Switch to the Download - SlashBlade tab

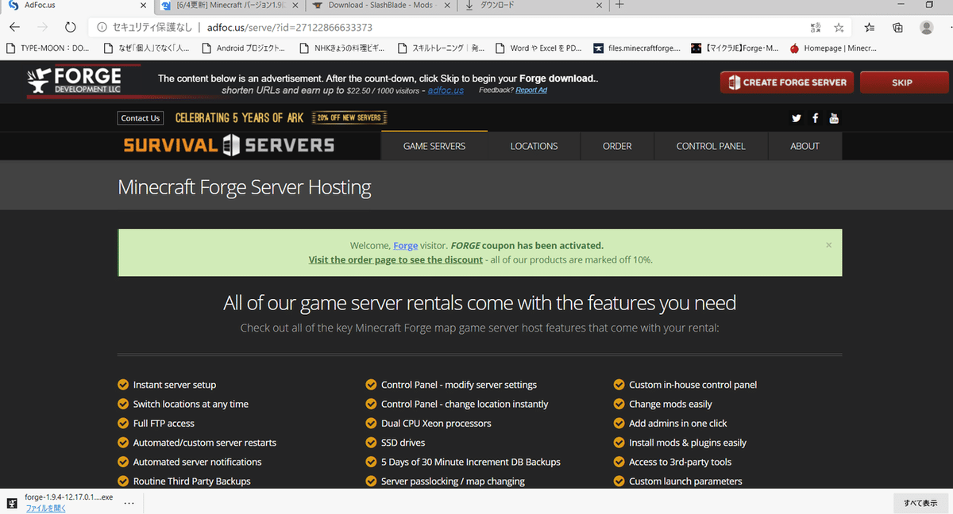pos(380,5)
